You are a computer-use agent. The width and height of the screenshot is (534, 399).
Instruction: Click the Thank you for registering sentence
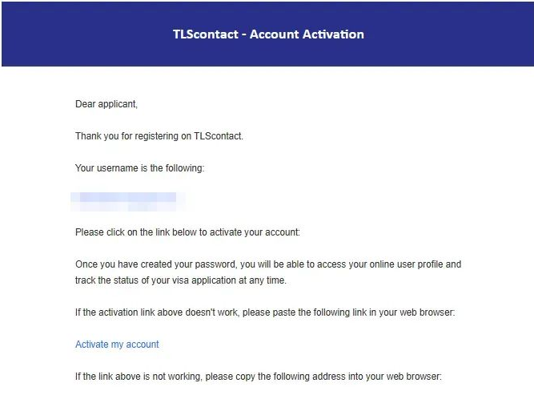[159, 136]
